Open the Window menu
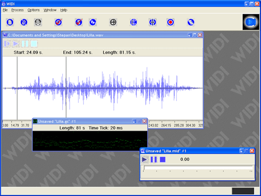The image size is (261, 196). tap(50, 10)
